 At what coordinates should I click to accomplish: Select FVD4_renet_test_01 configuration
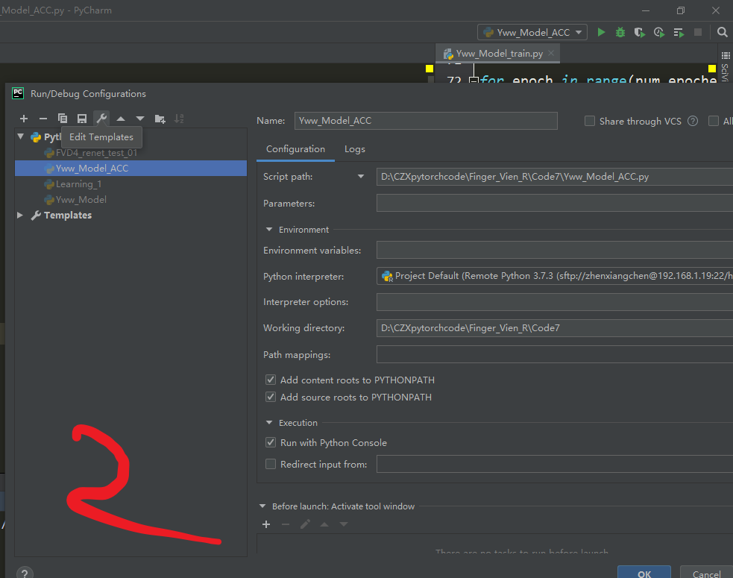pos(96,153)
